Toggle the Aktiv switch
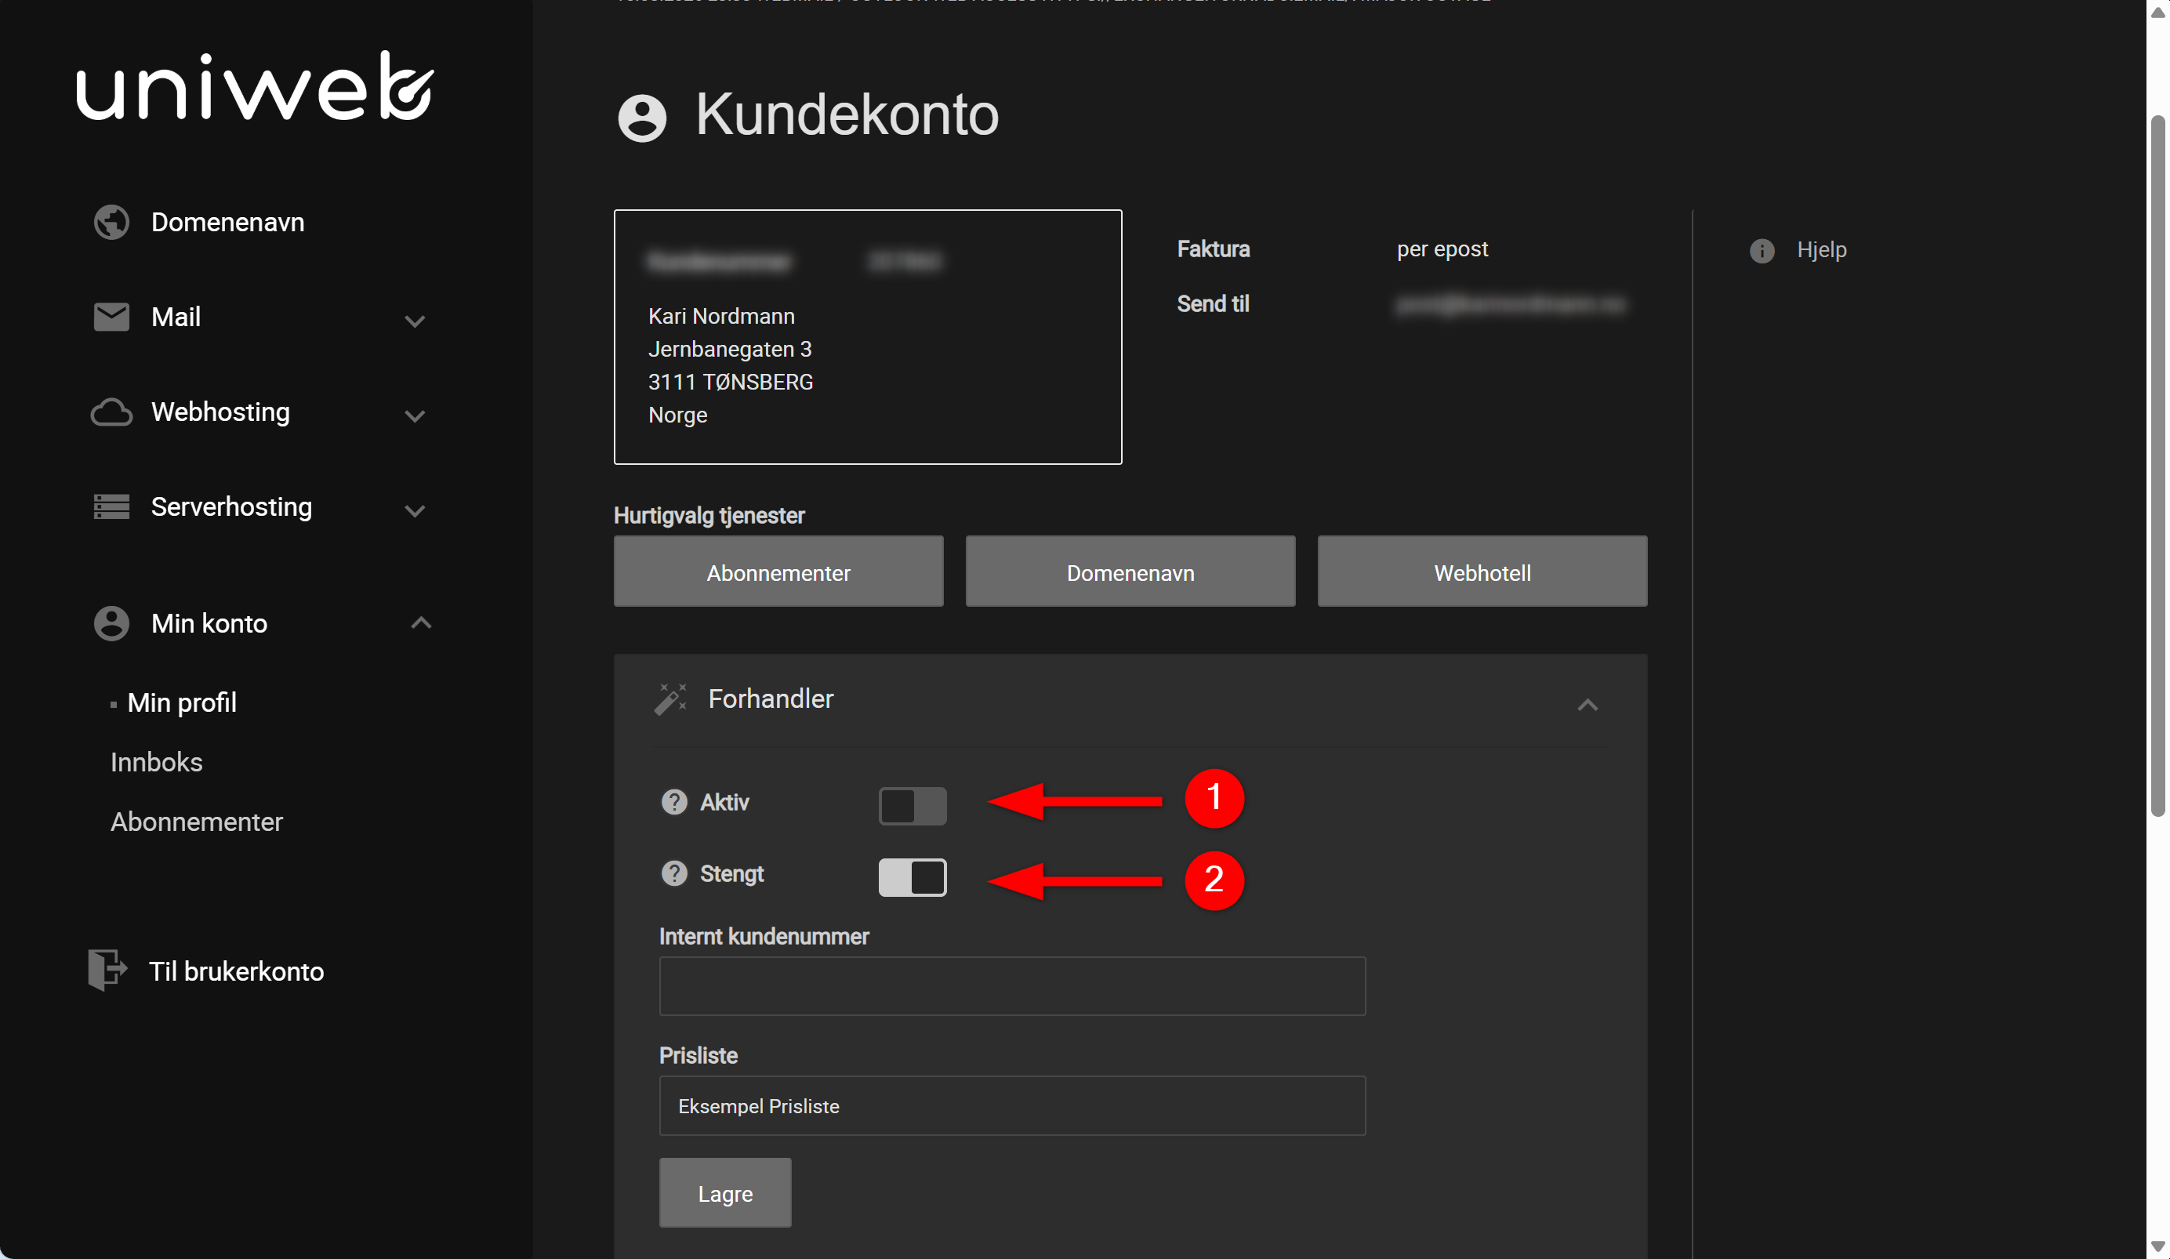This screenshot has width=2170, height=1259. [x=912, y=806]
